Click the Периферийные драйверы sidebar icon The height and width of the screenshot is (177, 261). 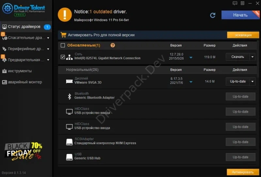(x=4, y=49)
